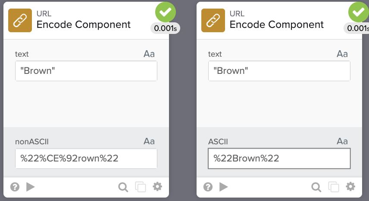
Task: Open the magnifier search on the left card
Action: pyautogui.click(x=123, y=187)
